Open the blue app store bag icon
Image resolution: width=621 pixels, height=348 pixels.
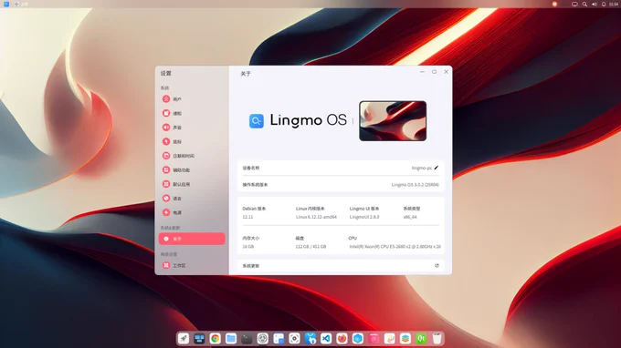coord(310,339)
